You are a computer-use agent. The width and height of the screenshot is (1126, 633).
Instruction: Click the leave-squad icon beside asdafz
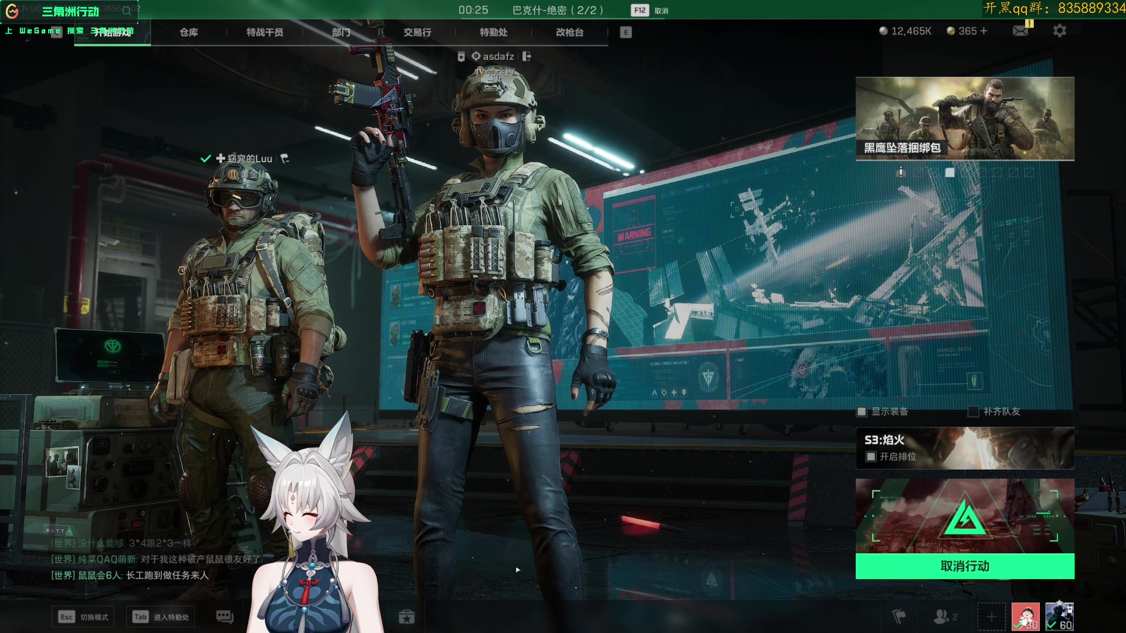pos(527,56)
